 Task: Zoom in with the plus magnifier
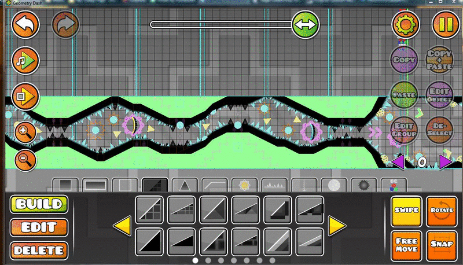click(25, 132)
